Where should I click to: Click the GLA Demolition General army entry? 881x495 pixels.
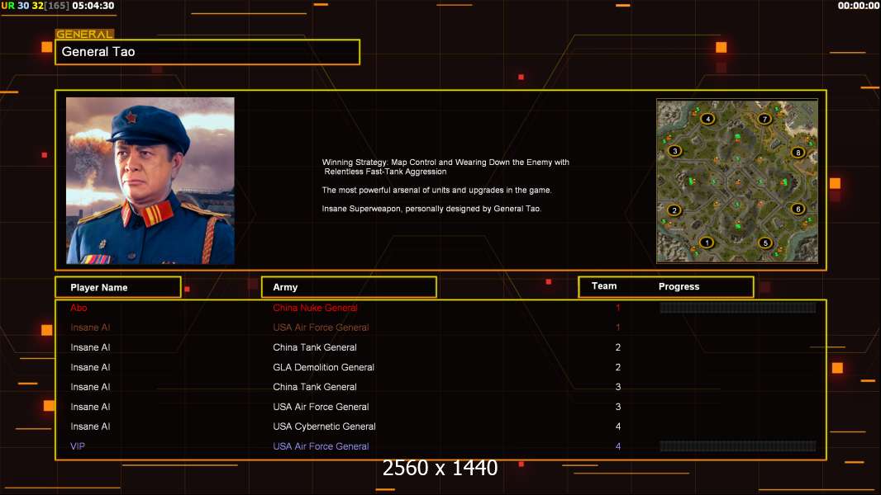tap(324, 367)
